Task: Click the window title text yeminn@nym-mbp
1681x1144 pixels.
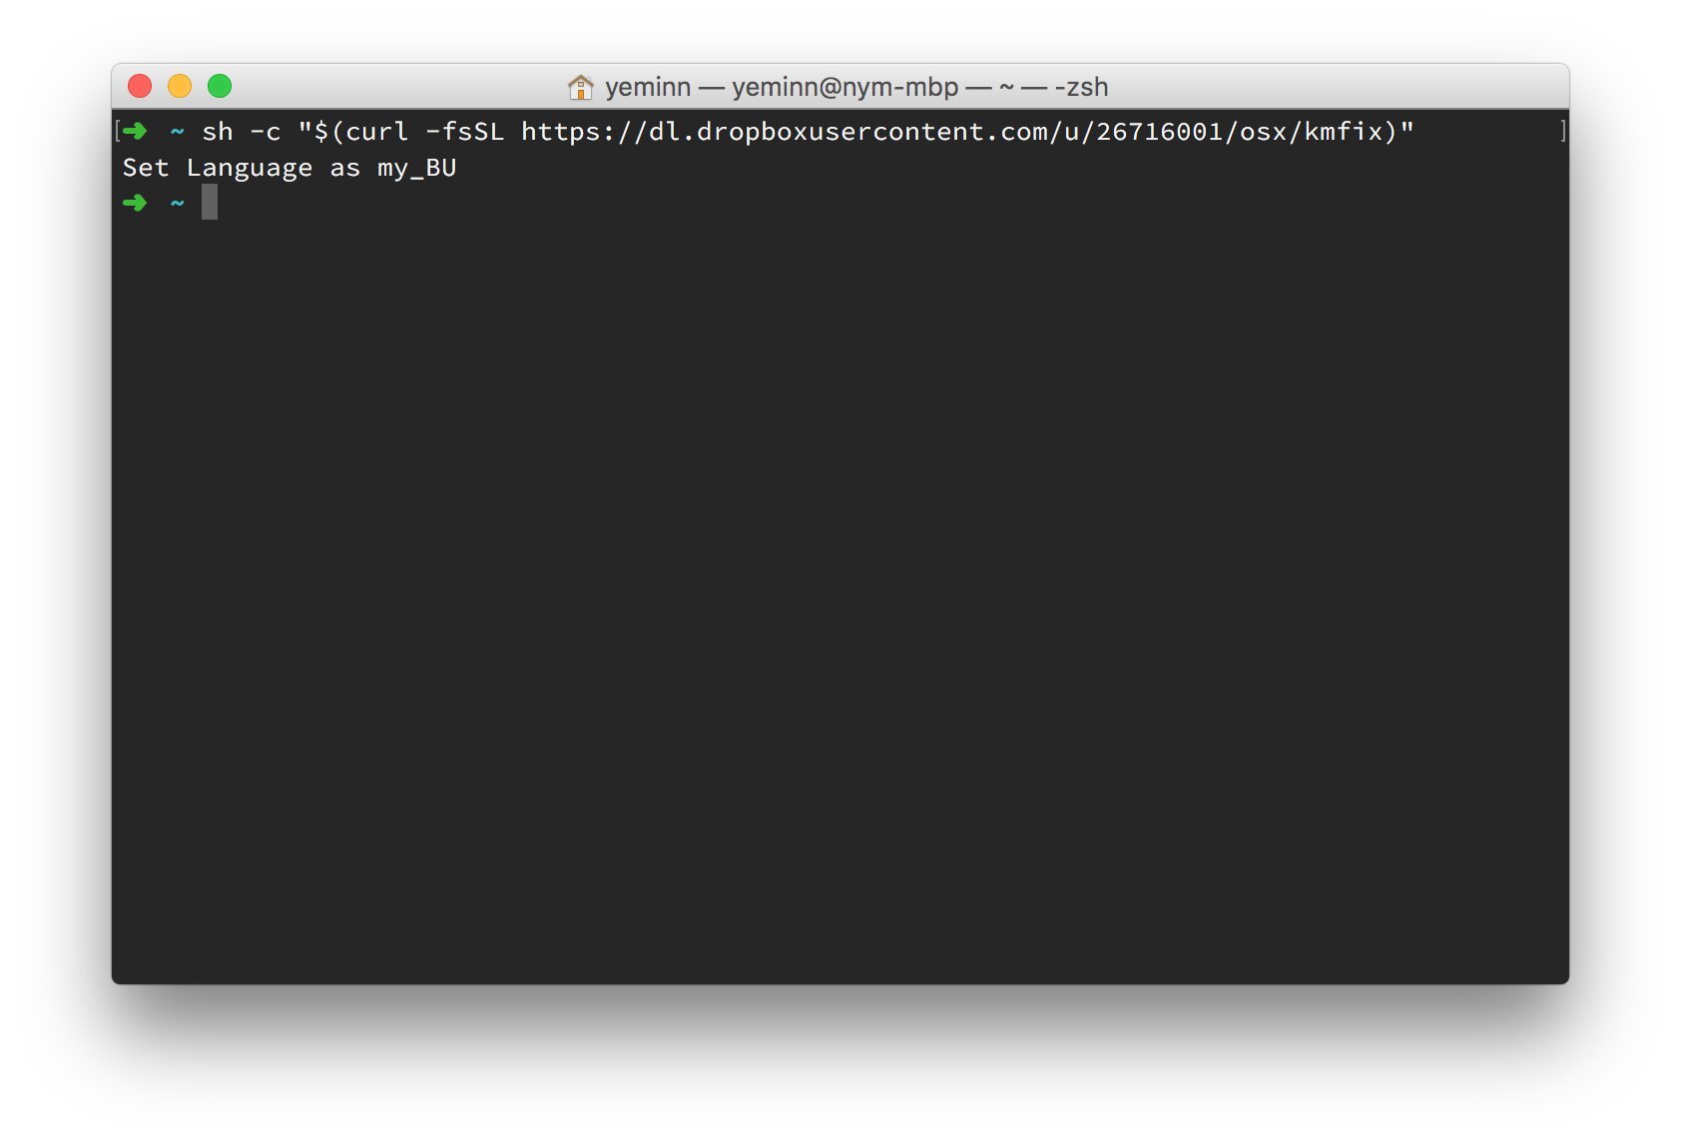Action: pos(844,87)
